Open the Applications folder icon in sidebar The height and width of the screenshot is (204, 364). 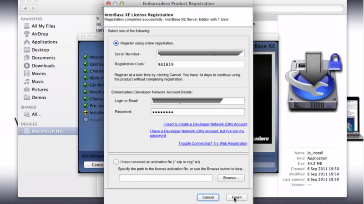coord(27,42)
